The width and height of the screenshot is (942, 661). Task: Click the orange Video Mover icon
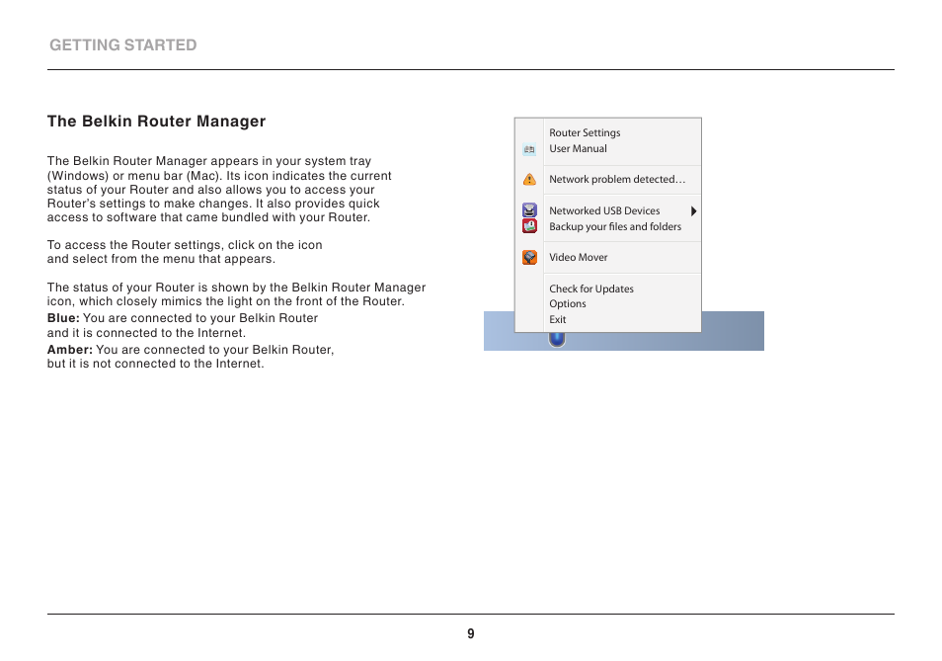(529, 257)
